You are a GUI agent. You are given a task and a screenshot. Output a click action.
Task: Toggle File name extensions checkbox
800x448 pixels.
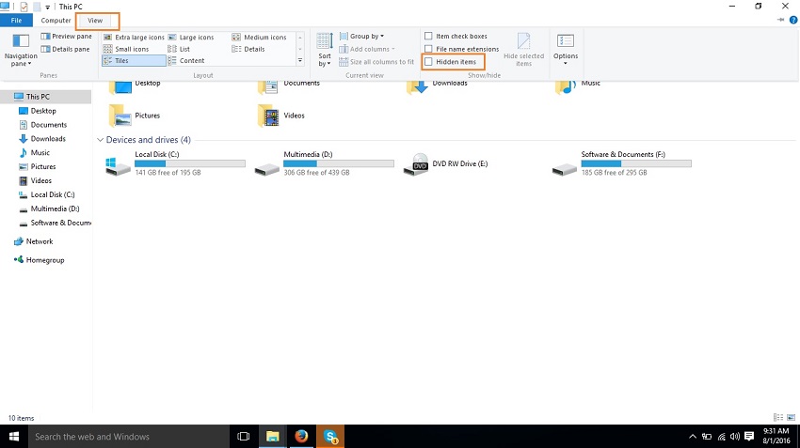(x=429, y=49)
